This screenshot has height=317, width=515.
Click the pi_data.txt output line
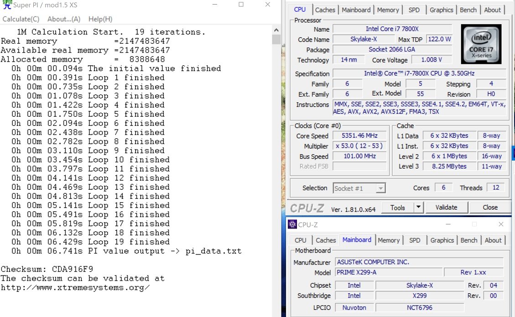pyautogui.click(x=126, y=251)
